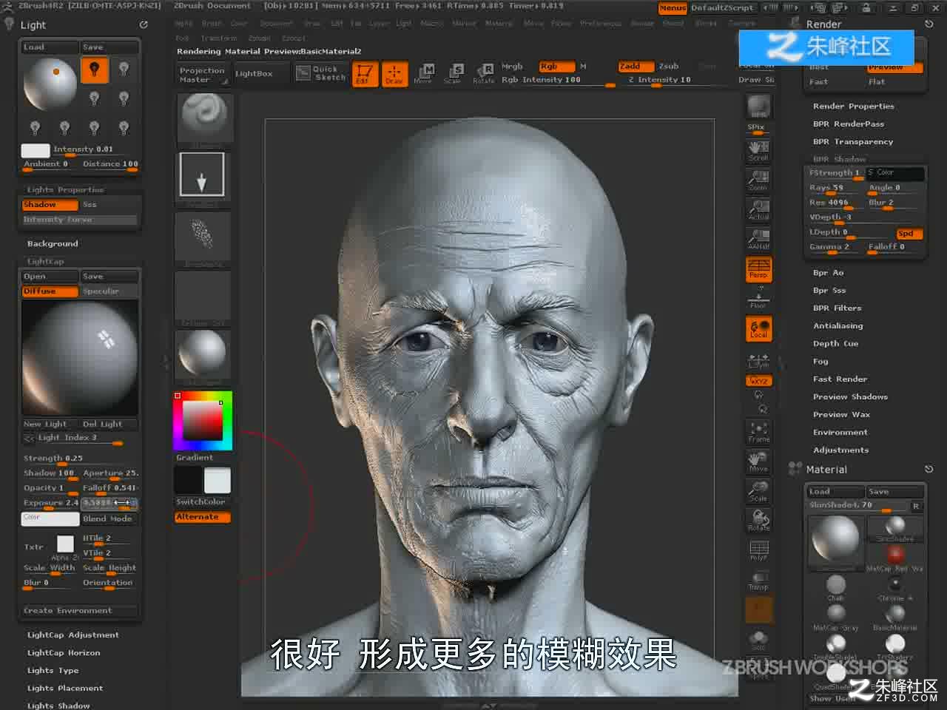Click the Move icon in right shelf
This screenshot has width=947, height=710.
click(758, 461)
